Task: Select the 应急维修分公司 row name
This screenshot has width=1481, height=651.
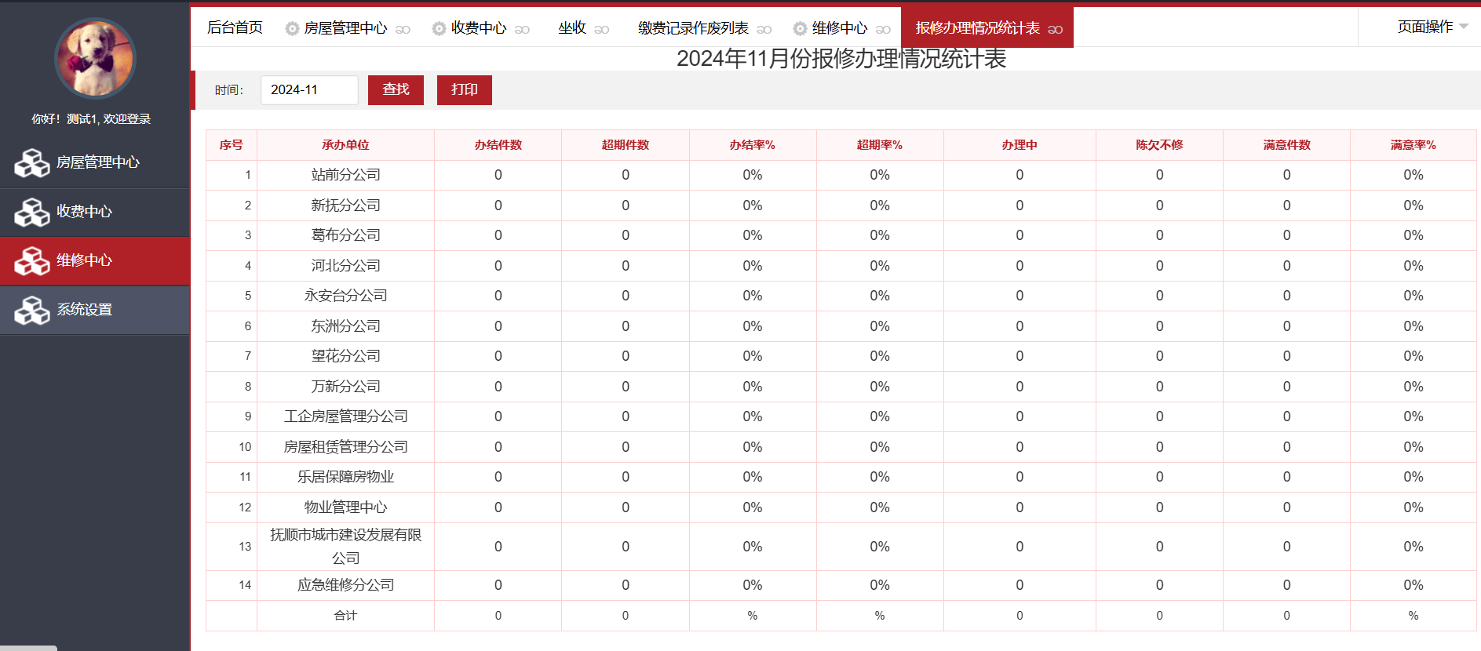Action: pyautogui.click(x=345, y=585)
